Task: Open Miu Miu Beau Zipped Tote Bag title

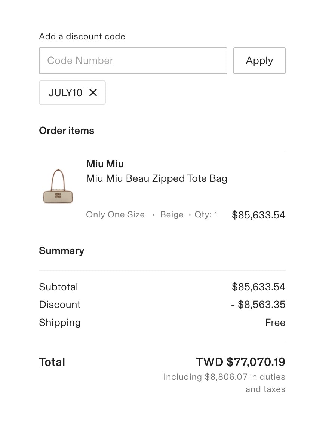Action: (x=157, y=178)
